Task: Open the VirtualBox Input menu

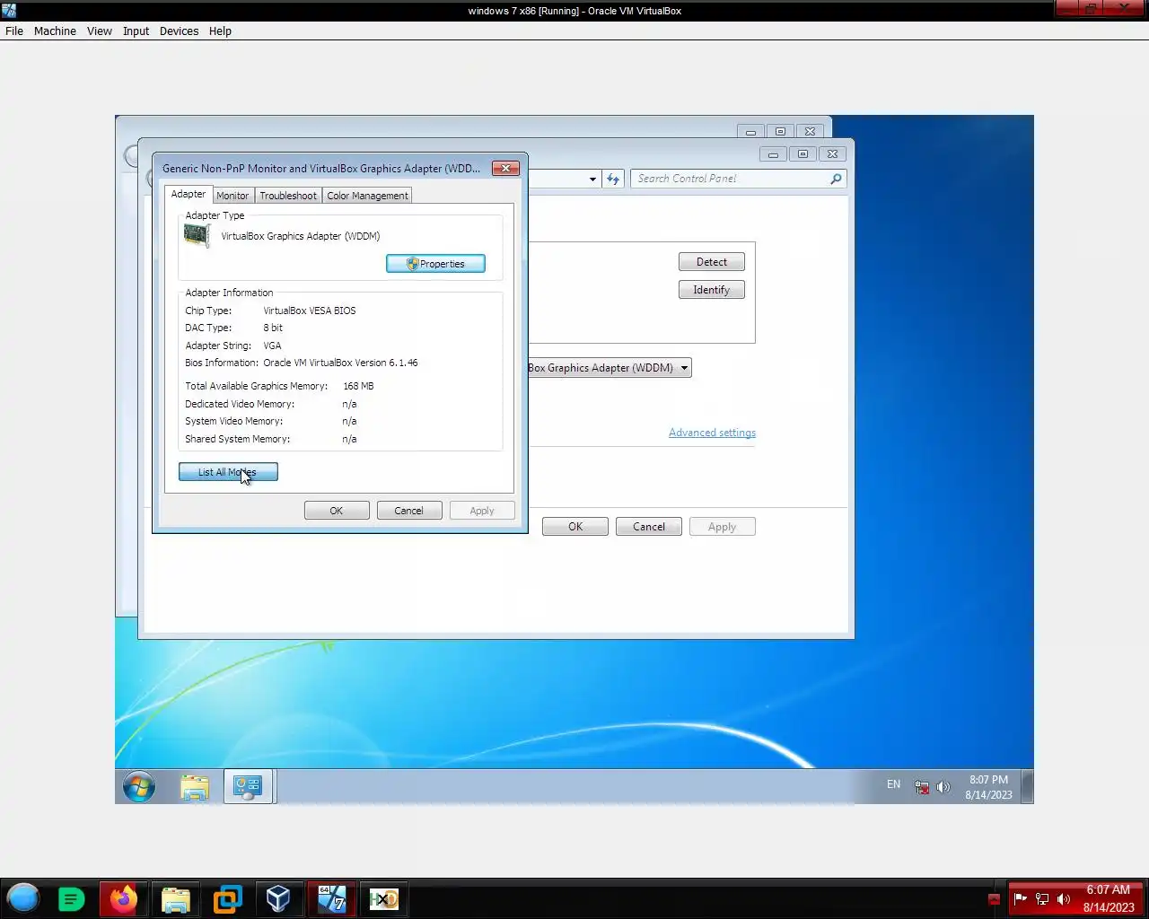Action: pyautogui.click(x=136, y=31)
